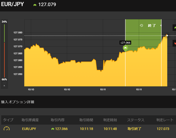Click the green entry-point marker at 127.066

tap(125, 48)
